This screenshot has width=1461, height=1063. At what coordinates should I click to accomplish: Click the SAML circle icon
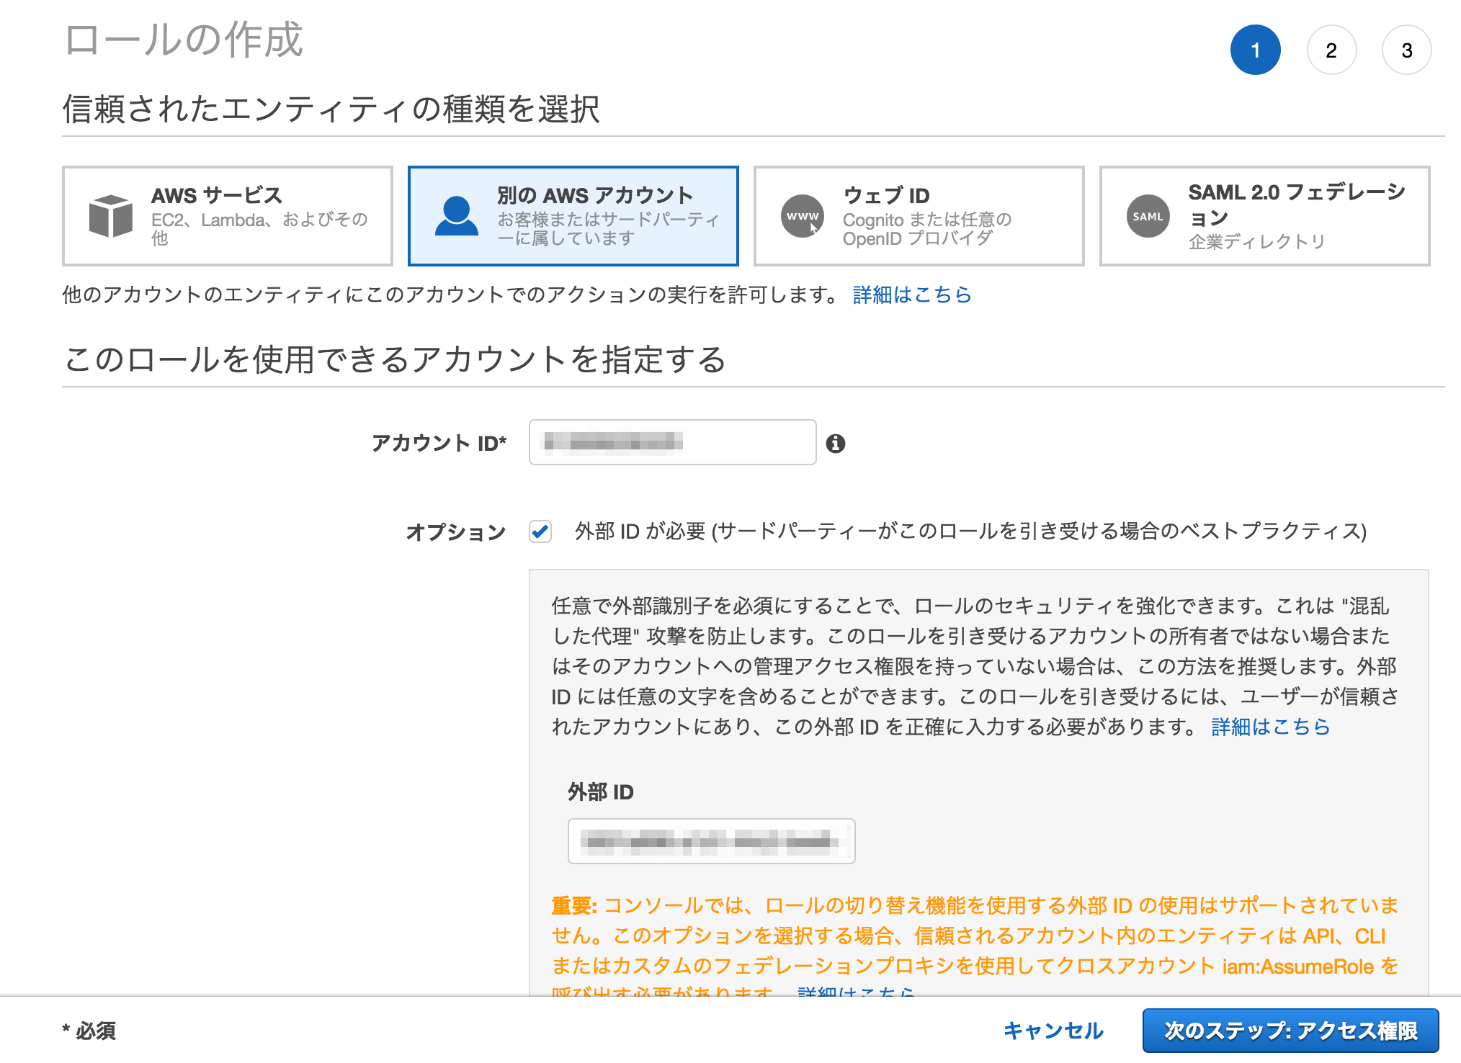coord(1147,215)
